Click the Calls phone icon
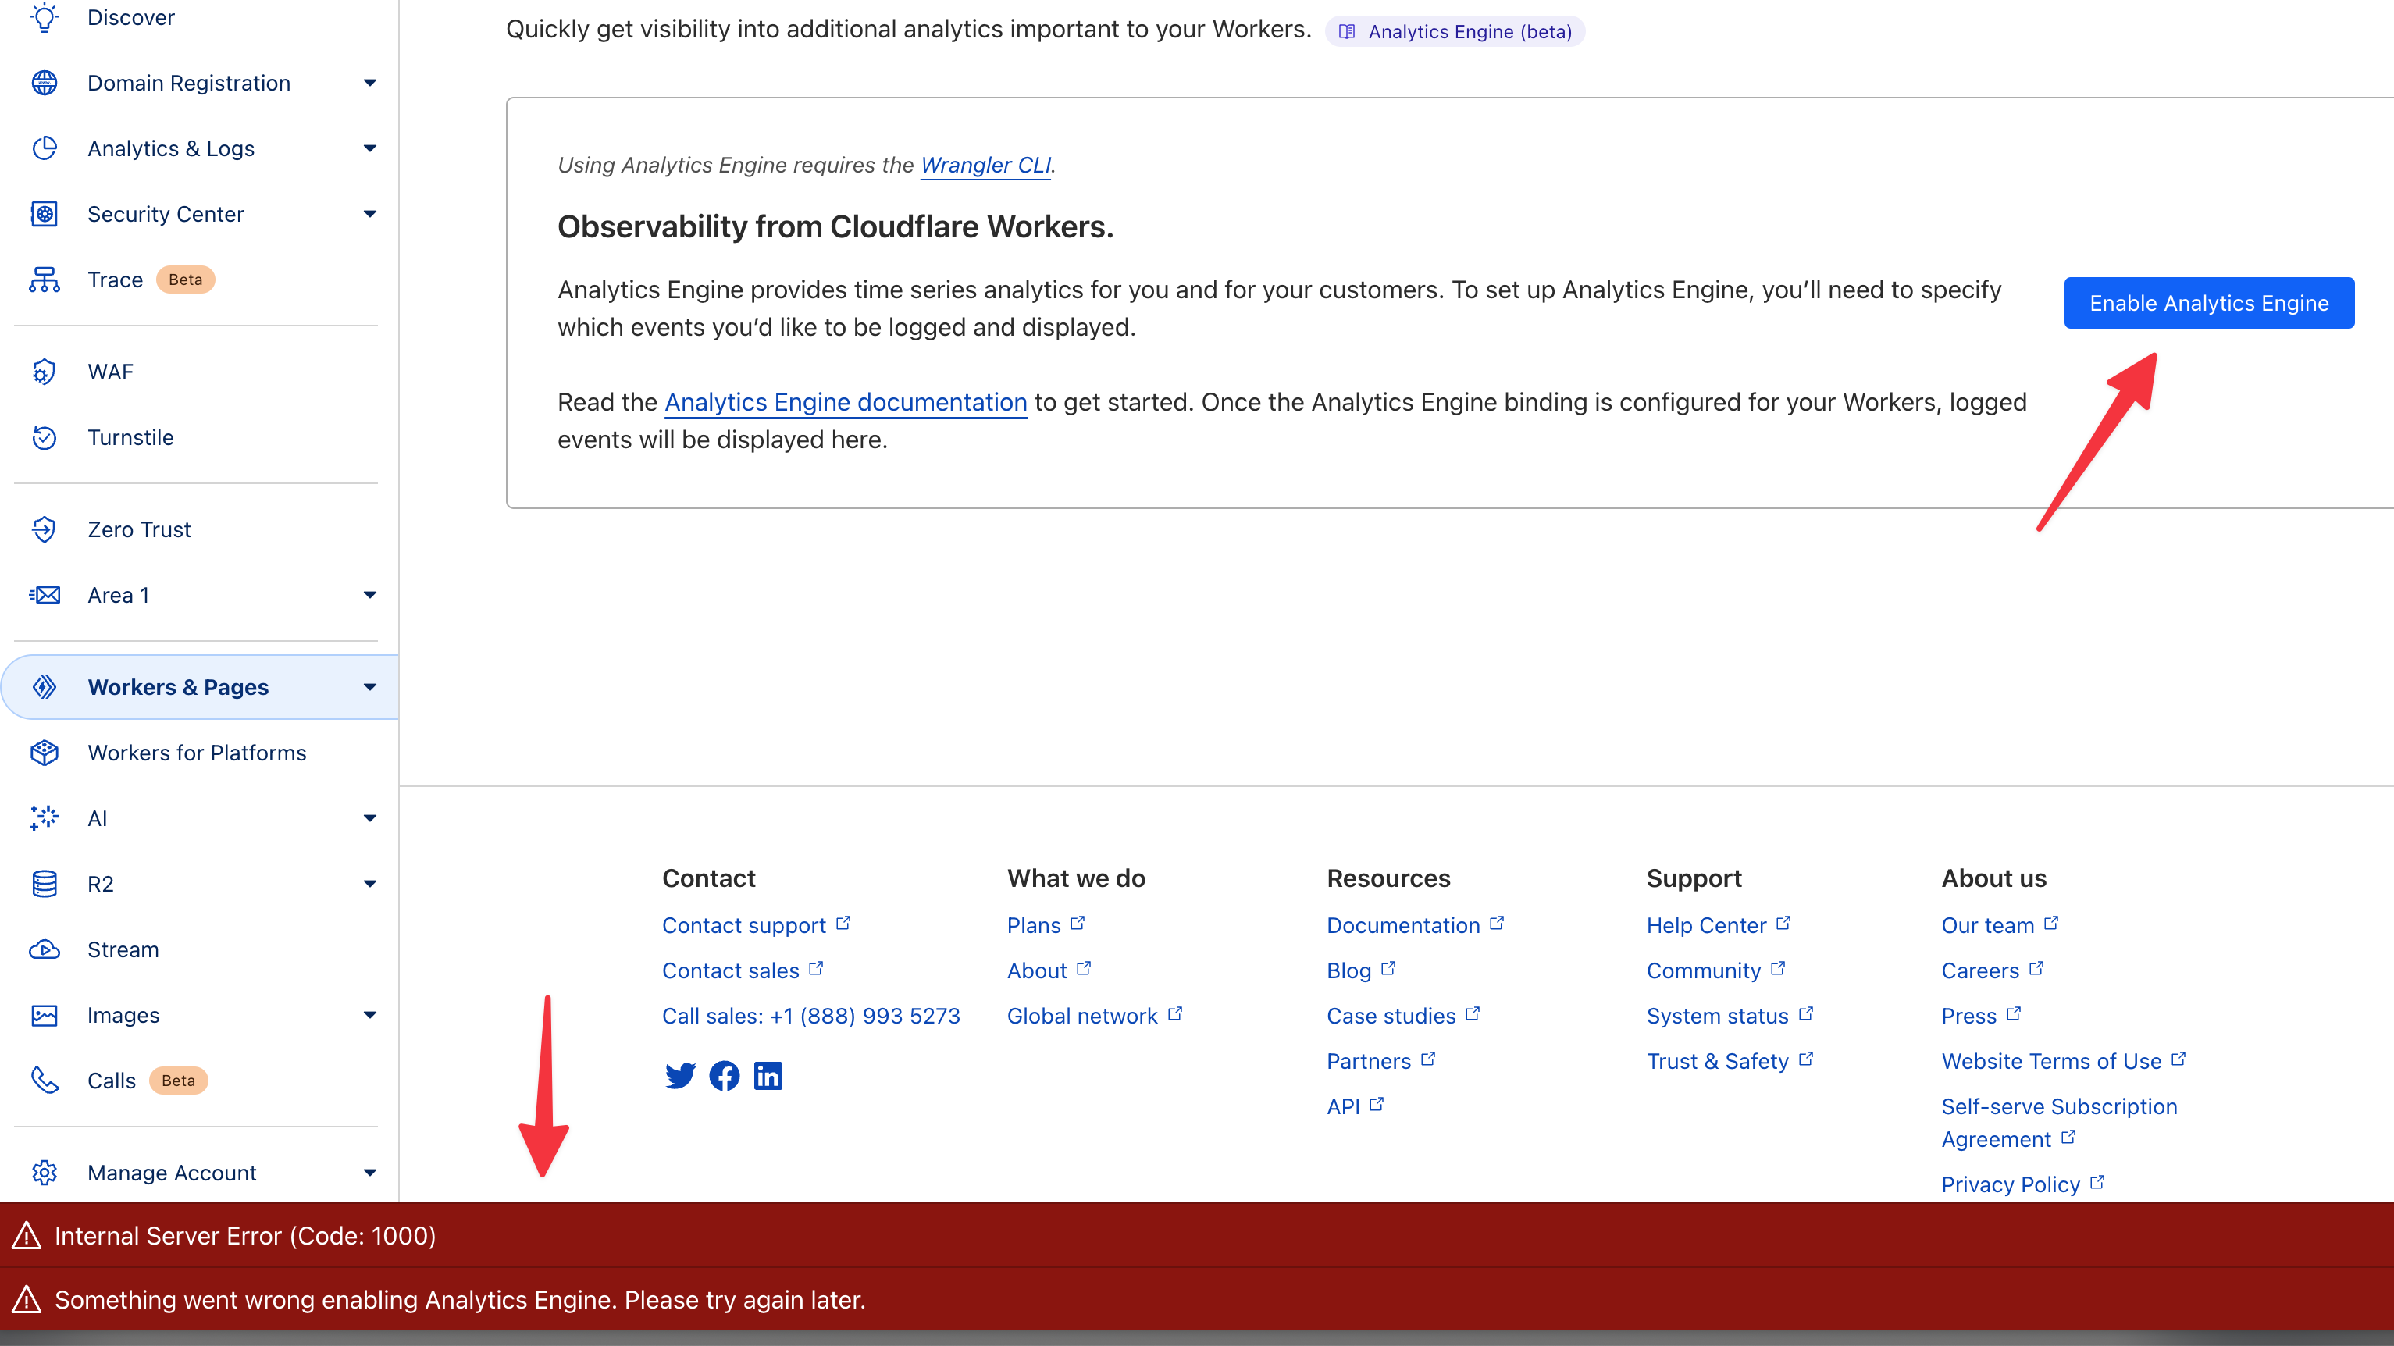The width and height of the screenshot is (2394, 1346). (45, 1080)
